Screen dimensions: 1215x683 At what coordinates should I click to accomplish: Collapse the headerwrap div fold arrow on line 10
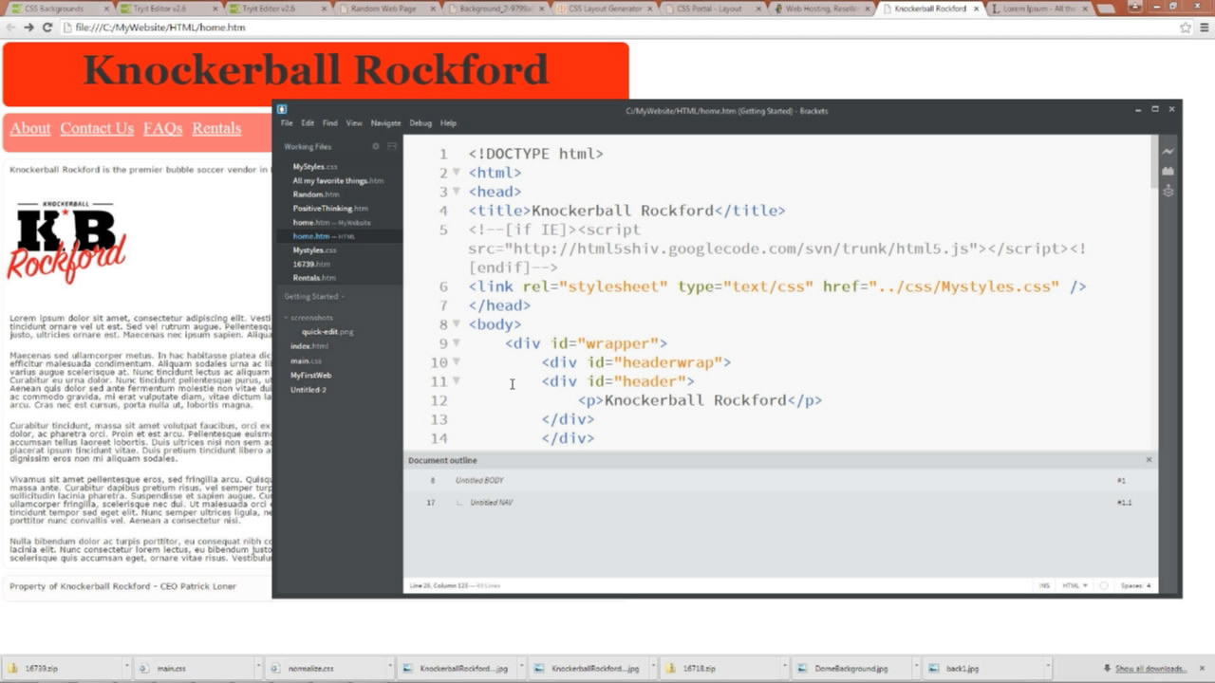pyautogui.click(x=456, y=361)
